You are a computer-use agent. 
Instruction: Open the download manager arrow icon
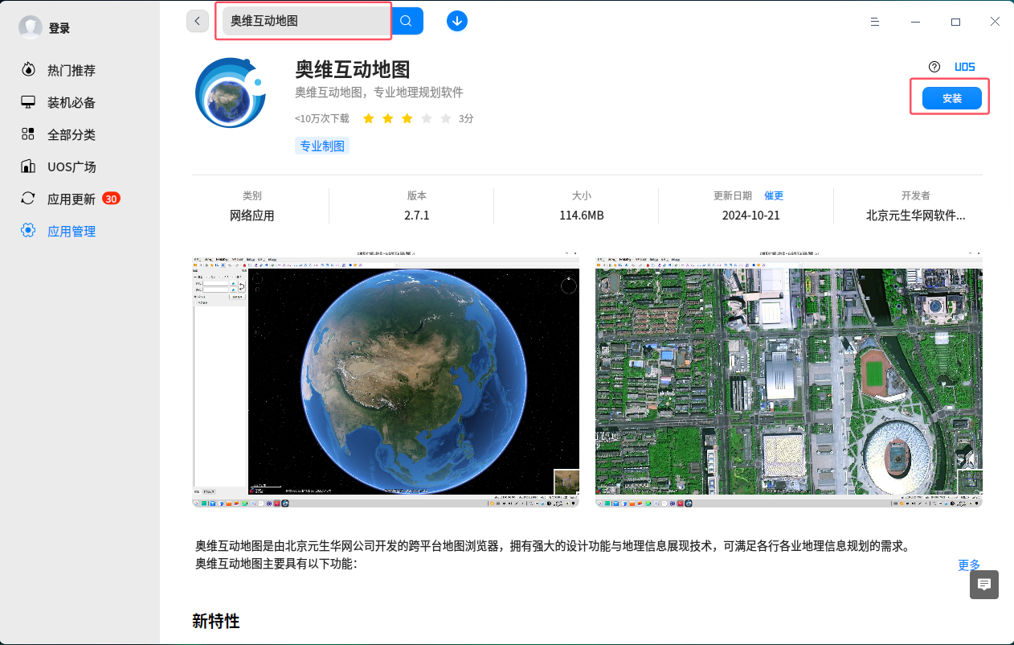pyautogui.click(x=457, y=21)
